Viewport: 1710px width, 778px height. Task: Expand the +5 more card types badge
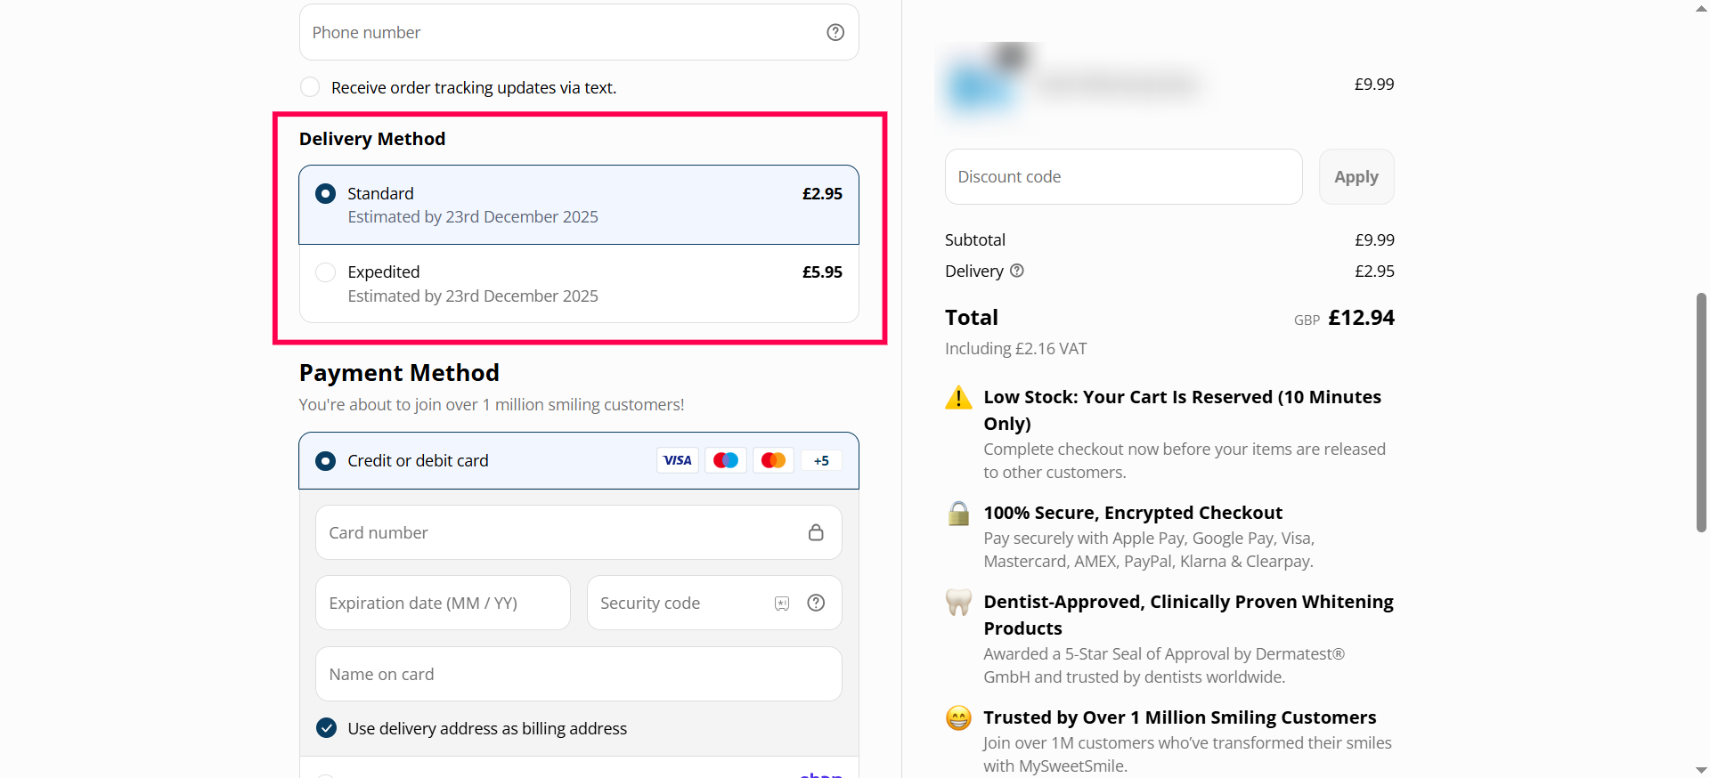tap(821, 460)
